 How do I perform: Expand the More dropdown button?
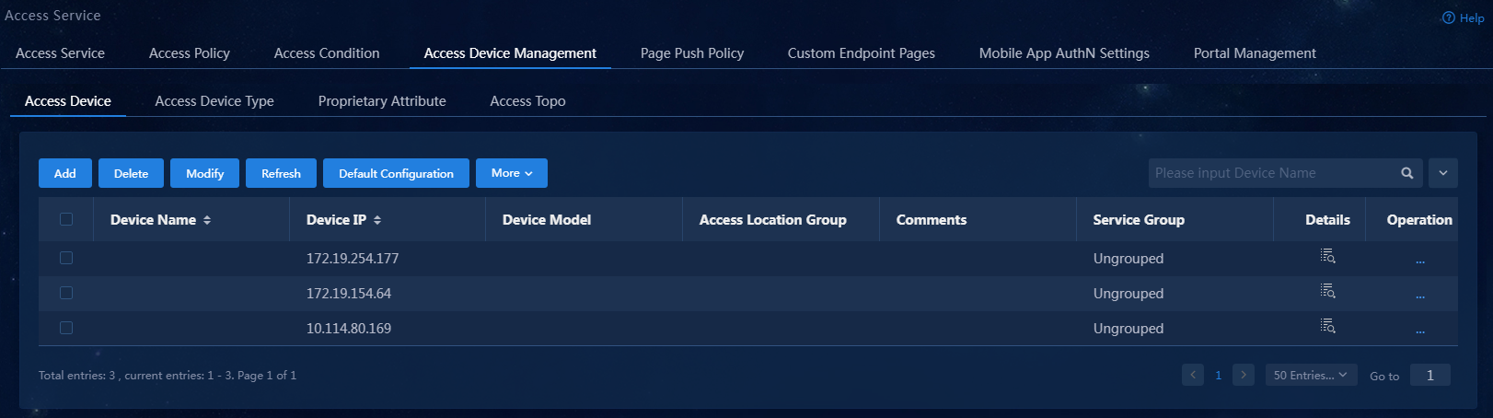point(512,173)
